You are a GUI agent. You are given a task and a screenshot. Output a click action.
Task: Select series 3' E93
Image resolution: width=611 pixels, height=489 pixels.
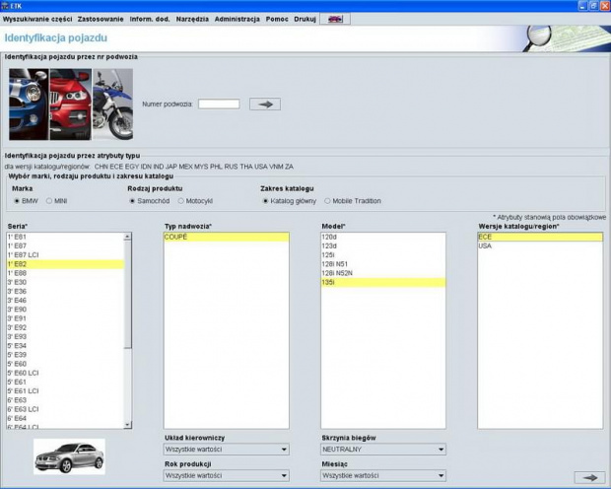tap(65, 336)
